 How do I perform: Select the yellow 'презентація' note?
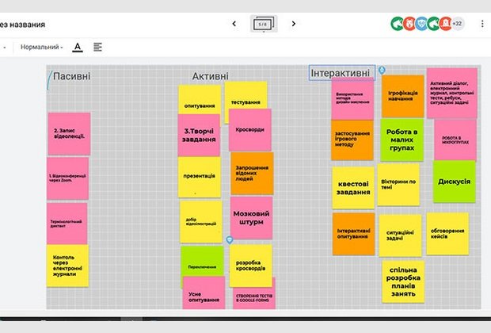click(x=200, y=177)
